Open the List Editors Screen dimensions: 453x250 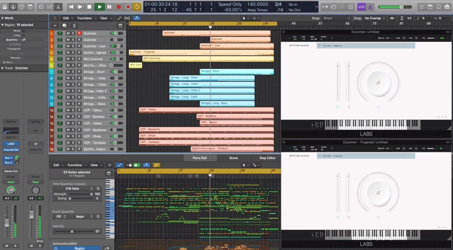(422, 7)
